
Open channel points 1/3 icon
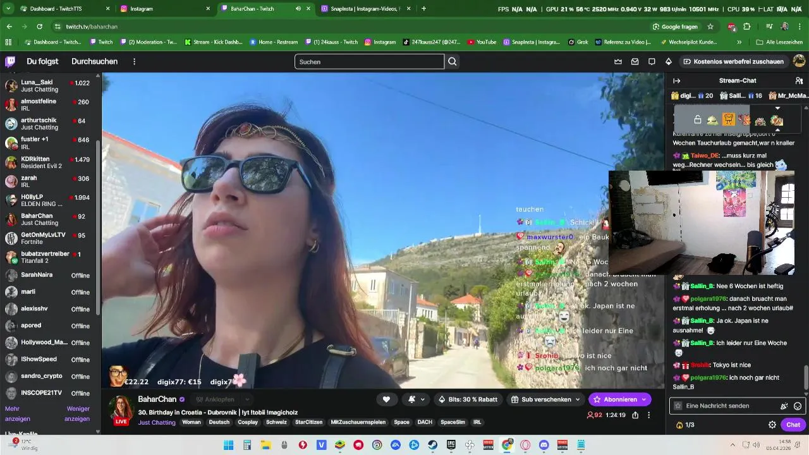pos(685,425)
